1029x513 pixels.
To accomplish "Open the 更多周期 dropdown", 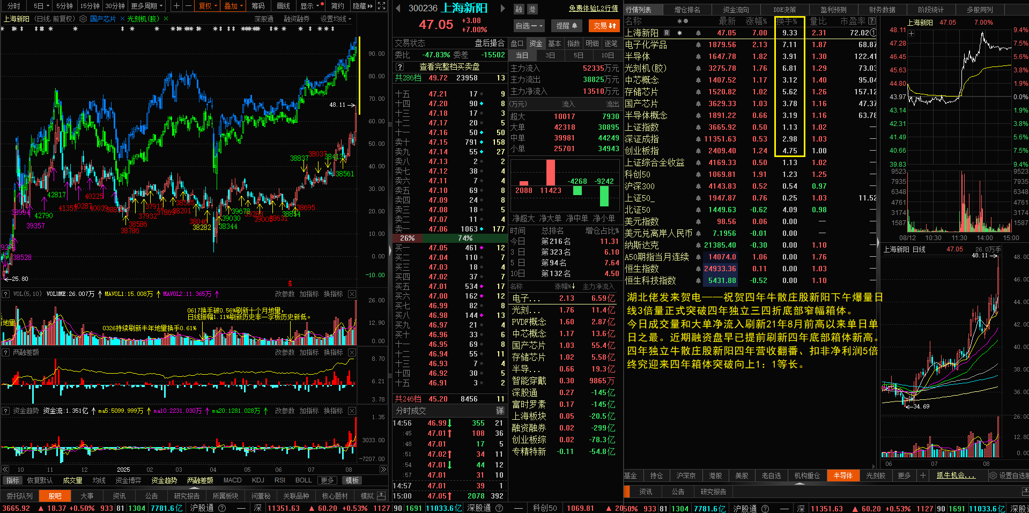I will click(147, 6).
